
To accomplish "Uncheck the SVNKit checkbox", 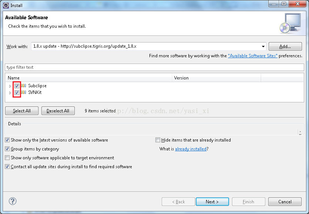I will click(17, 92).
